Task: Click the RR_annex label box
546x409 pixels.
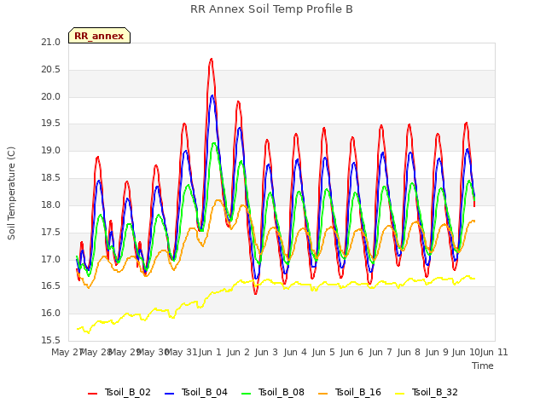Action: pyautogui.click(x=99, y=36)
